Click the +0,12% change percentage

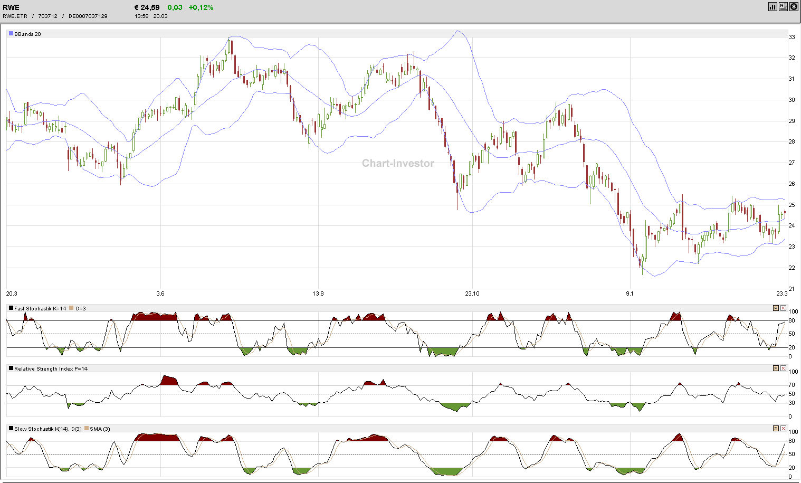point(201,7)
